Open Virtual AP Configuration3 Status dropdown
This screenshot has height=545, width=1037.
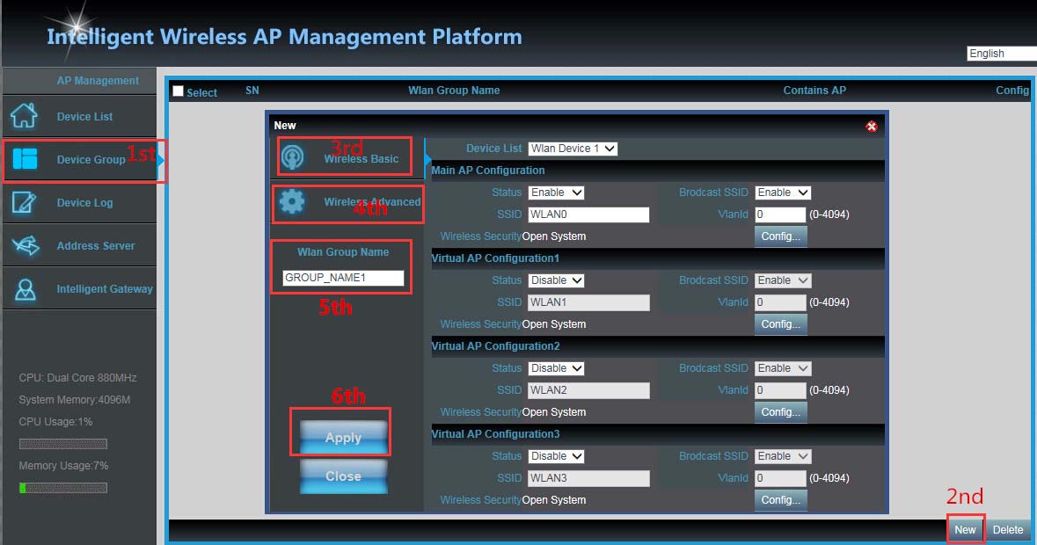[x=556, y=456]
